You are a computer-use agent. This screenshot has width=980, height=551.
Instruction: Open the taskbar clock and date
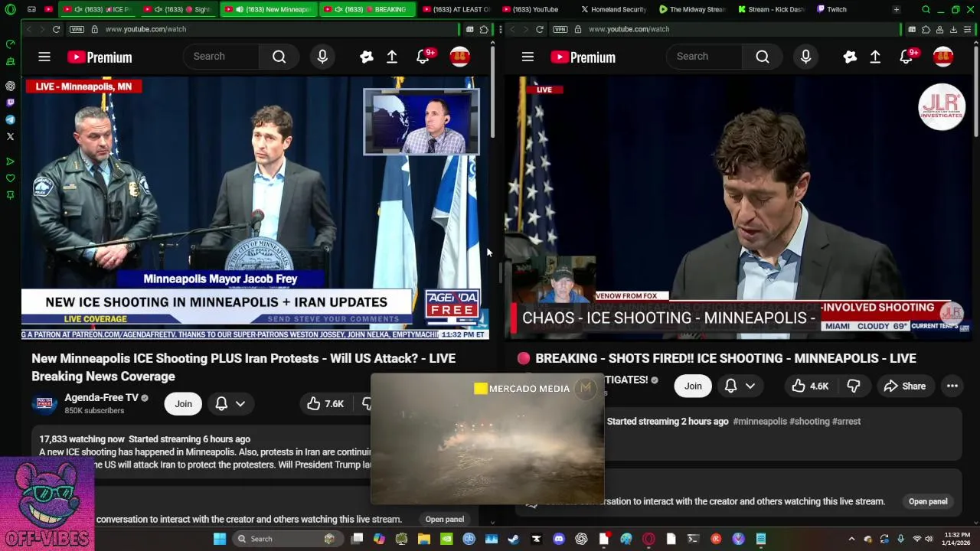[x=957, y=539]
